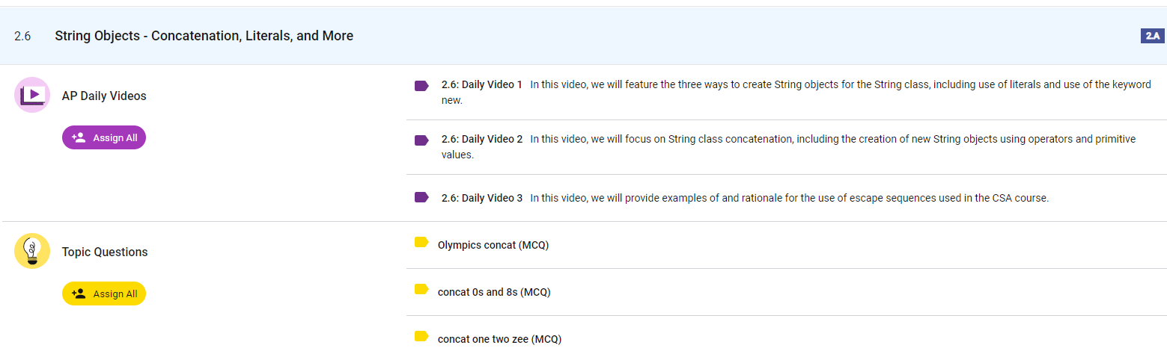Viewport: 1167px width, 351px height.
Task: Click the purple tag beside Daily Video 1
Action: 421,86
